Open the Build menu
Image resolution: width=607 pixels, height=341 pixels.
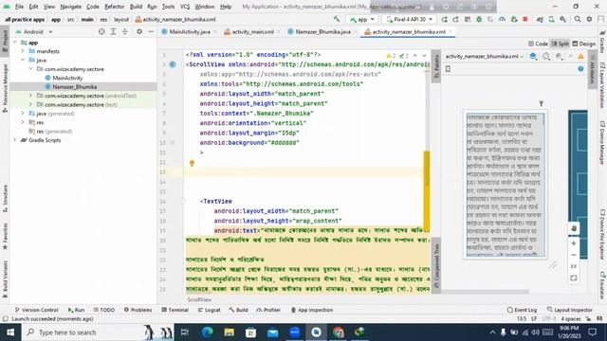136,7
